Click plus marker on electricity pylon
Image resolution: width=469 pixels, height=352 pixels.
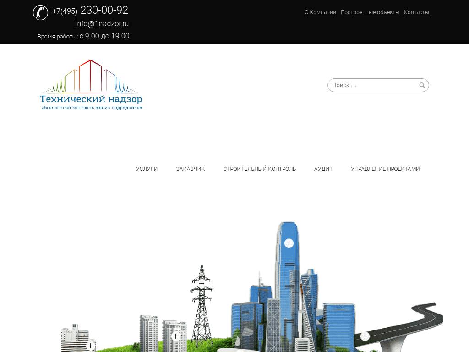(202, 284)
